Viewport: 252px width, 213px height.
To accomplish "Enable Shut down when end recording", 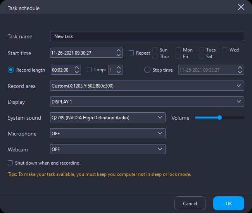I will pyautogui.click(x=10, y=163).
